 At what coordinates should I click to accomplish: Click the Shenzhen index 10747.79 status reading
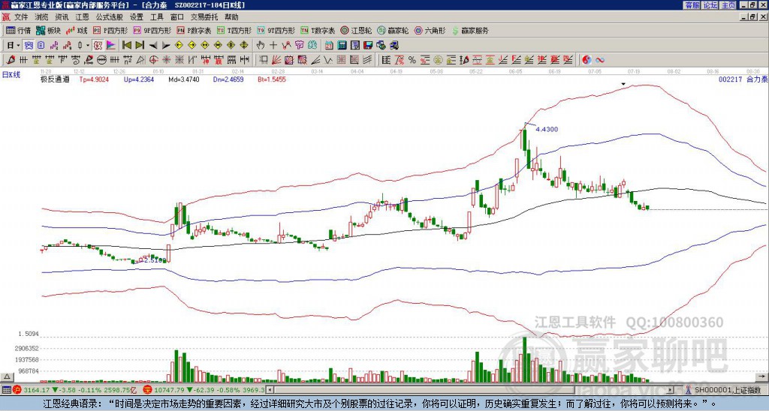[x=169, y=390]
